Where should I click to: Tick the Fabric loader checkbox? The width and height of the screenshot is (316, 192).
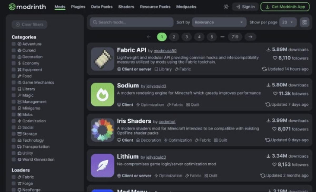click(14, 177)
